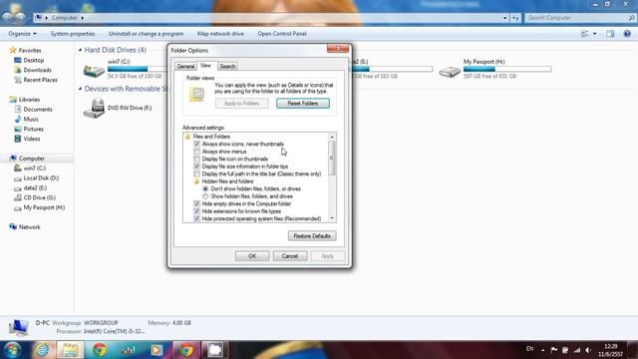Screen dimensions: 638x359
Task: Uncheck Hide extensions for known file types
Action: tap(197, 211)
